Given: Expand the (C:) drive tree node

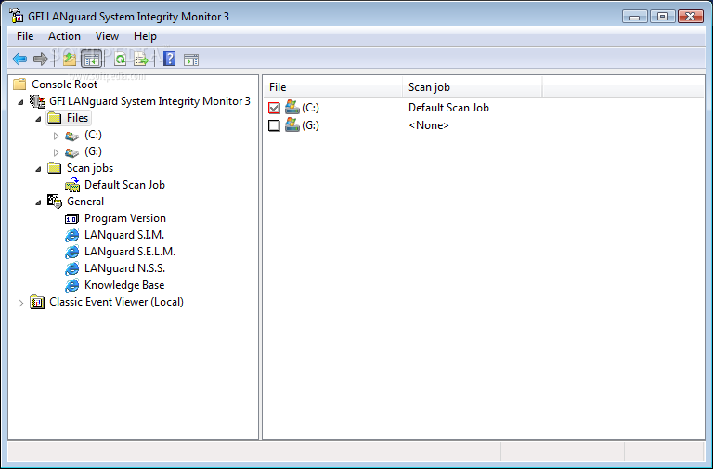Looking at the screenshot, I should [56, 136].
